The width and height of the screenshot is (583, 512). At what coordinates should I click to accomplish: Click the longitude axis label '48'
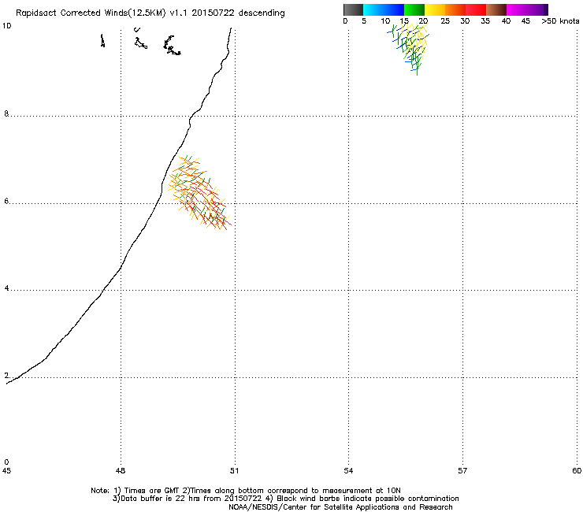click(120, 471)
